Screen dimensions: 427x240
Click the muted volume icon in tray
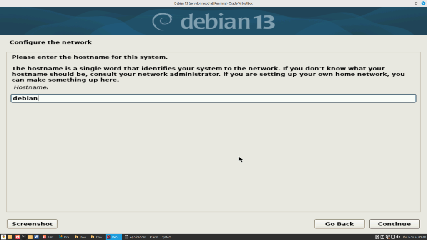click(x=397, y=237)
